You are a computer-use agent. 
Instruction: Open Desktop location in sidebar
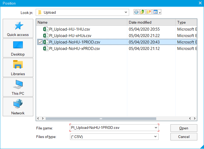coord(18,48)
